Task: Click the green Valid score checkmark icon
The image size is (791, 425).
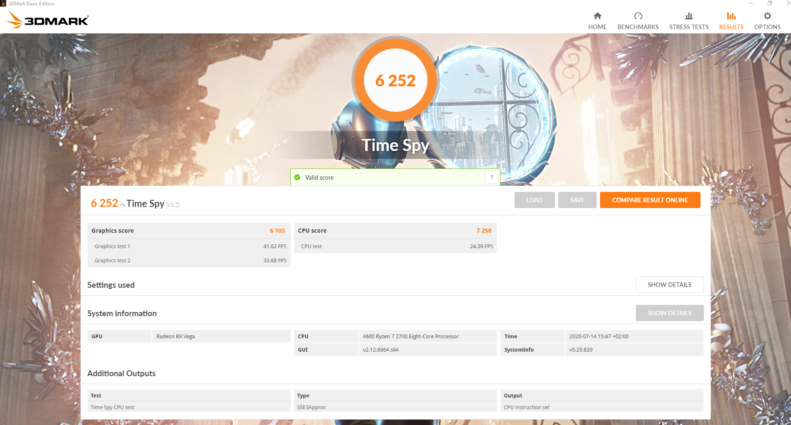Action: tap(297, 177)
